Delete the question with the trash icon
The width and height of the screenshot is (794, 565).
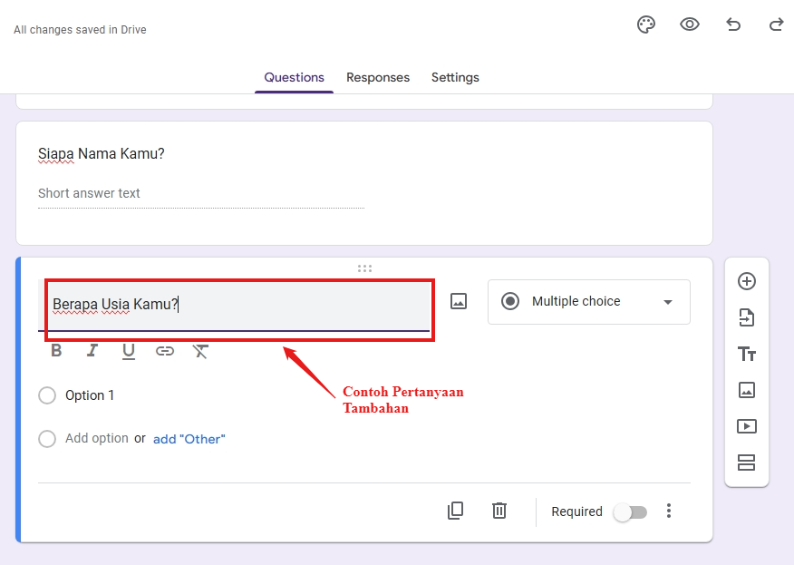(499, 511)
